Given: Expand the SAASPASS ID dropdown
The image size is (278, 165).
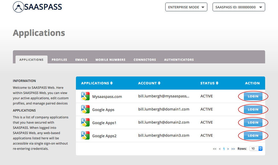Looking at the screenshot, I should pyautogui.click(x=239, y=7).
